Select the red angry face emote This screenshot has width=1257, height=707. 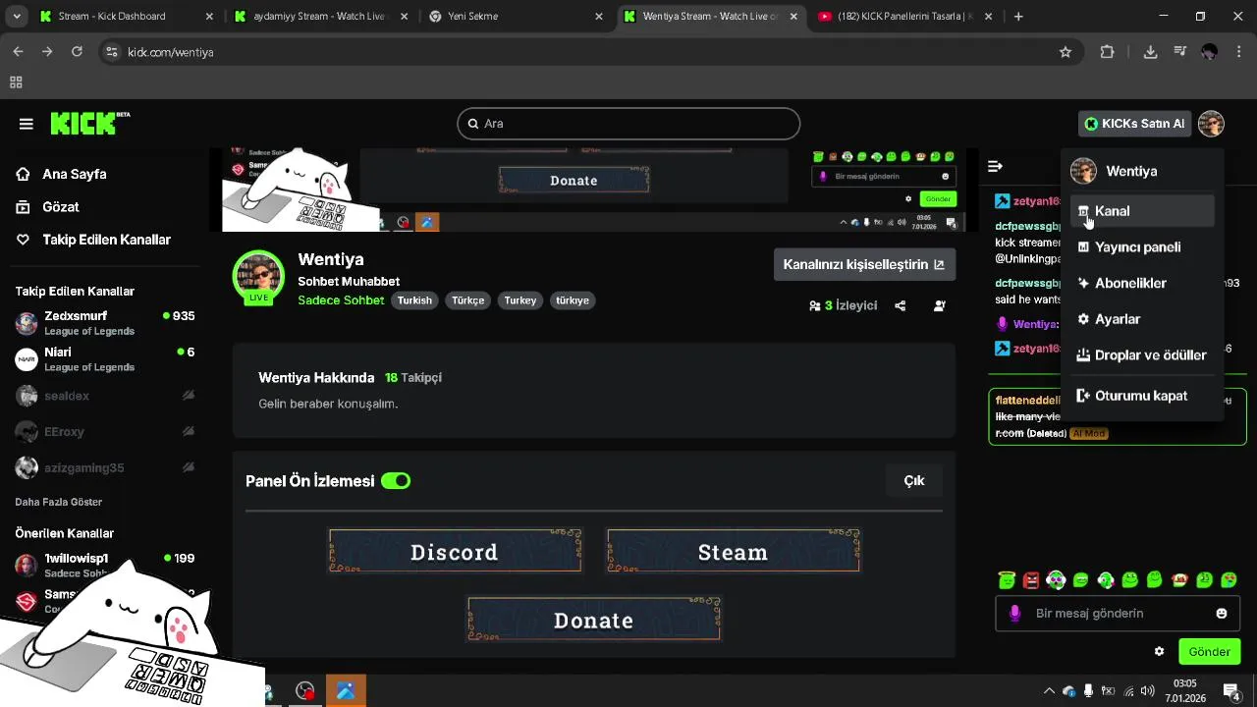(1030, 580)
